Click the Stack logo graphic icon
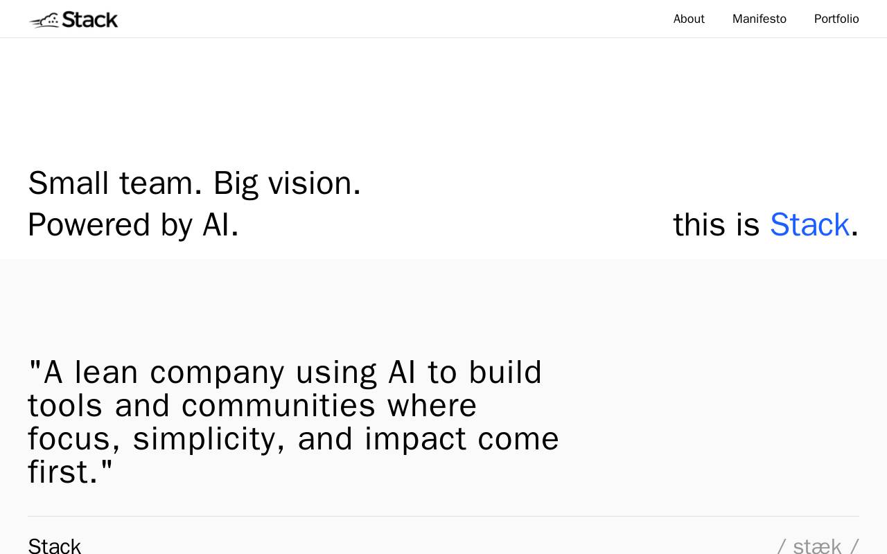 44,20
